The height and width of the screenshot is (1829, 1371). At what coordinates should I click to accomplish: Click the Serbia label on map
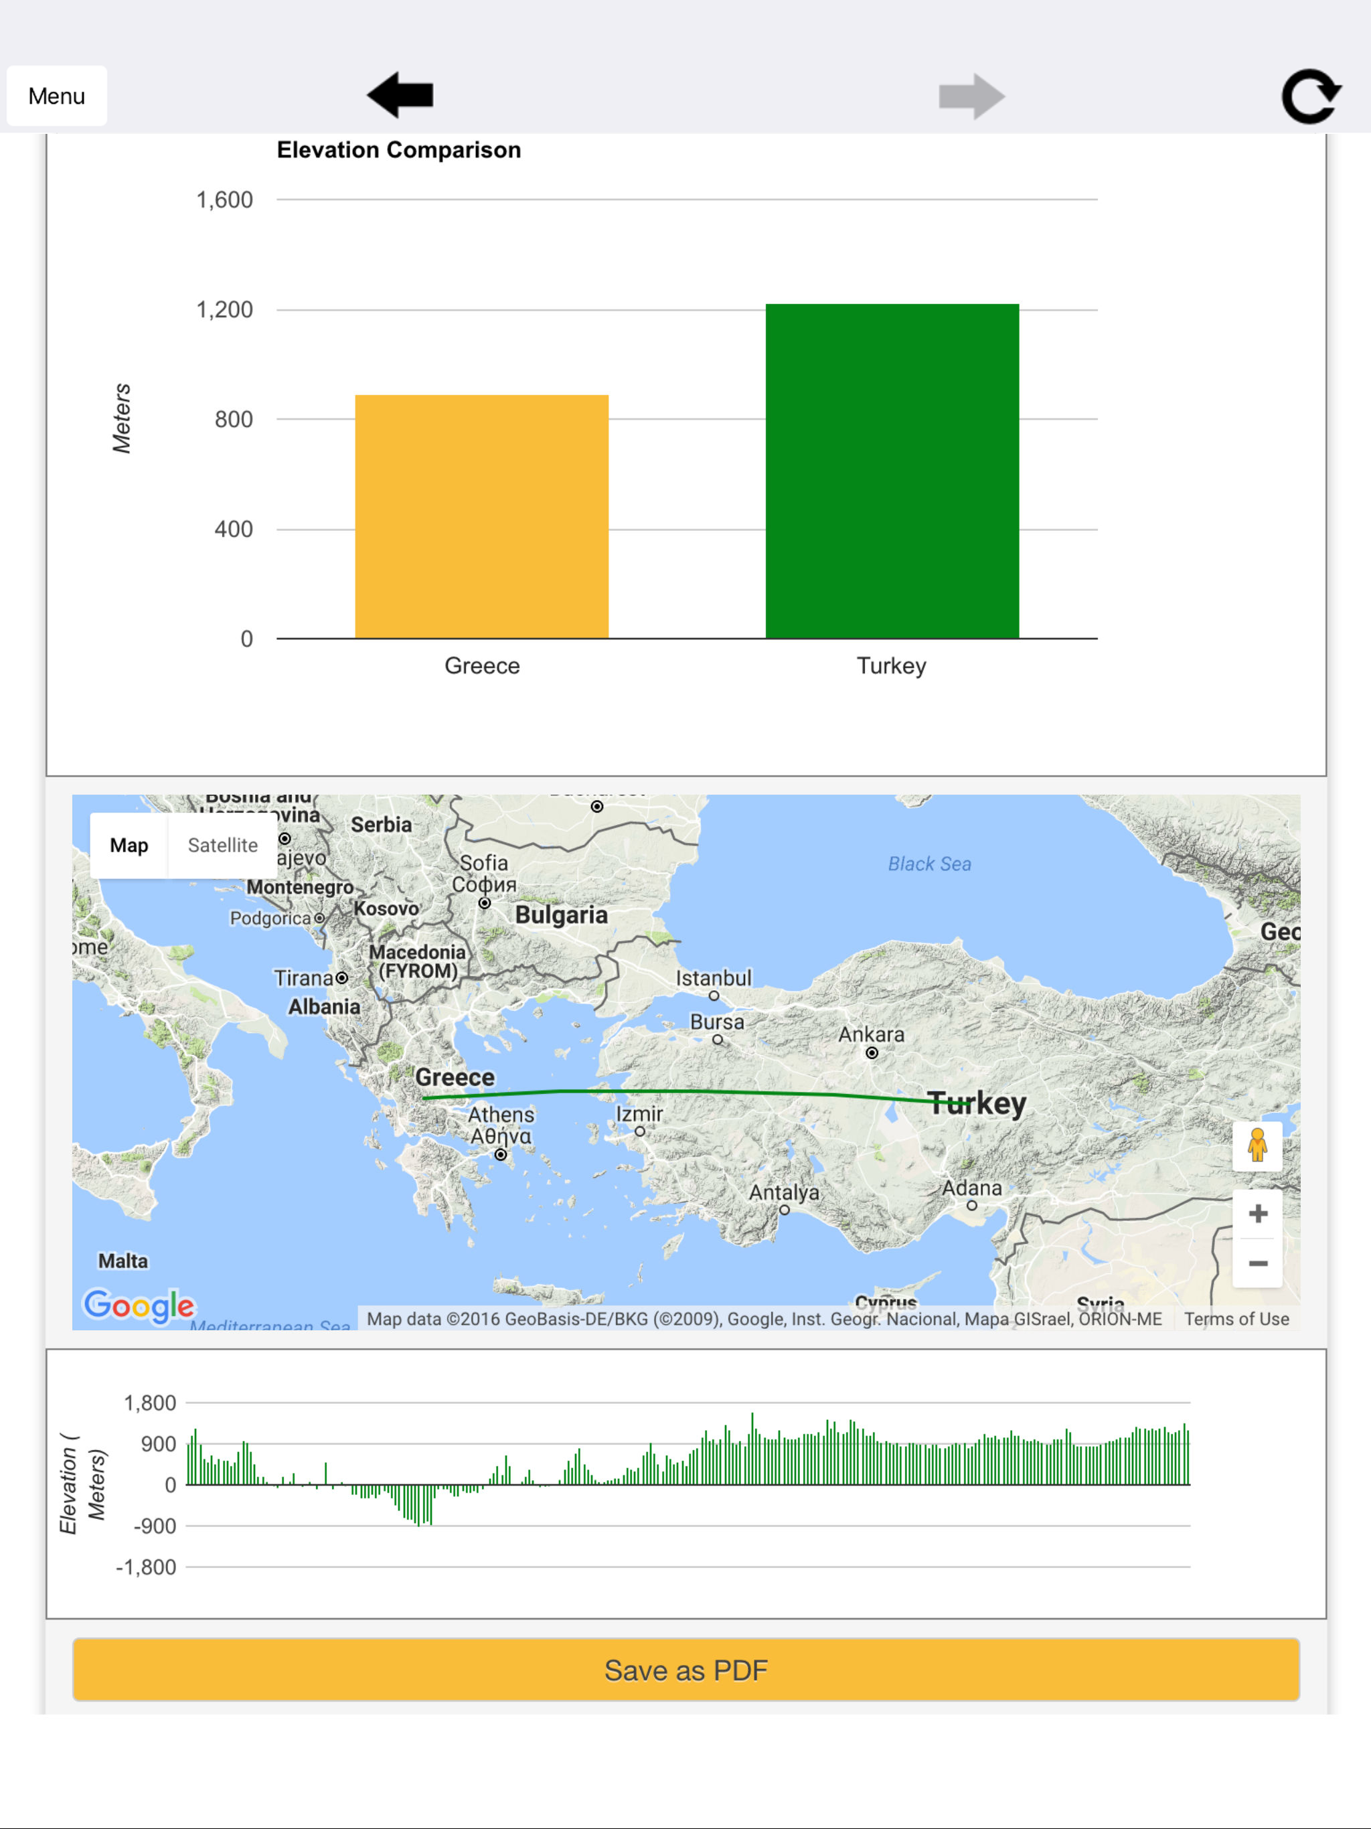381,824
